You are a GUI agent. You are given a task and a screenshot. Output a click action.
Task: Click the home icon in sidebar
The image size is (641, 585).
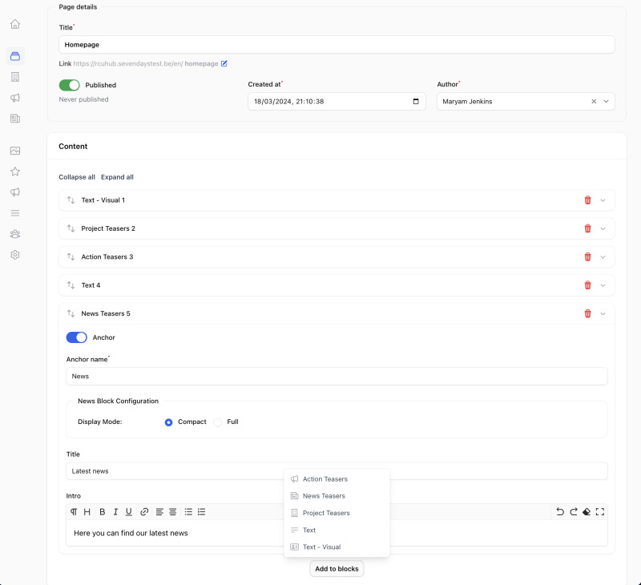[x=15, y=24]
